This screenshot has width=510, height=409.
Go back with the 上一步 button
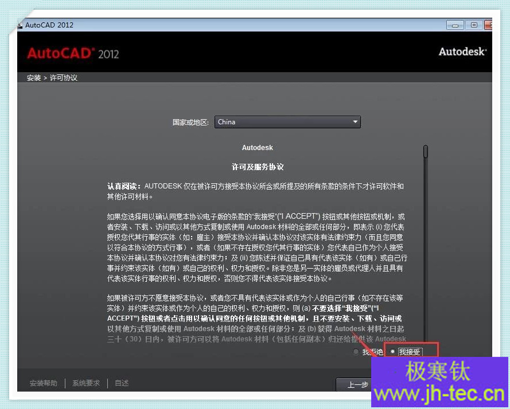354,384
